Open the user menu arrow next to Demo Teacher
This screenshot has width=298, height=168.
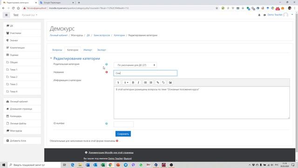[292, 14]
